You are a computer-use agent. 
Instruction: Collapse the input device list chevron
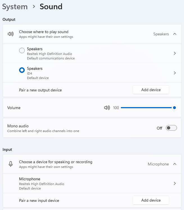pos(175,164)
